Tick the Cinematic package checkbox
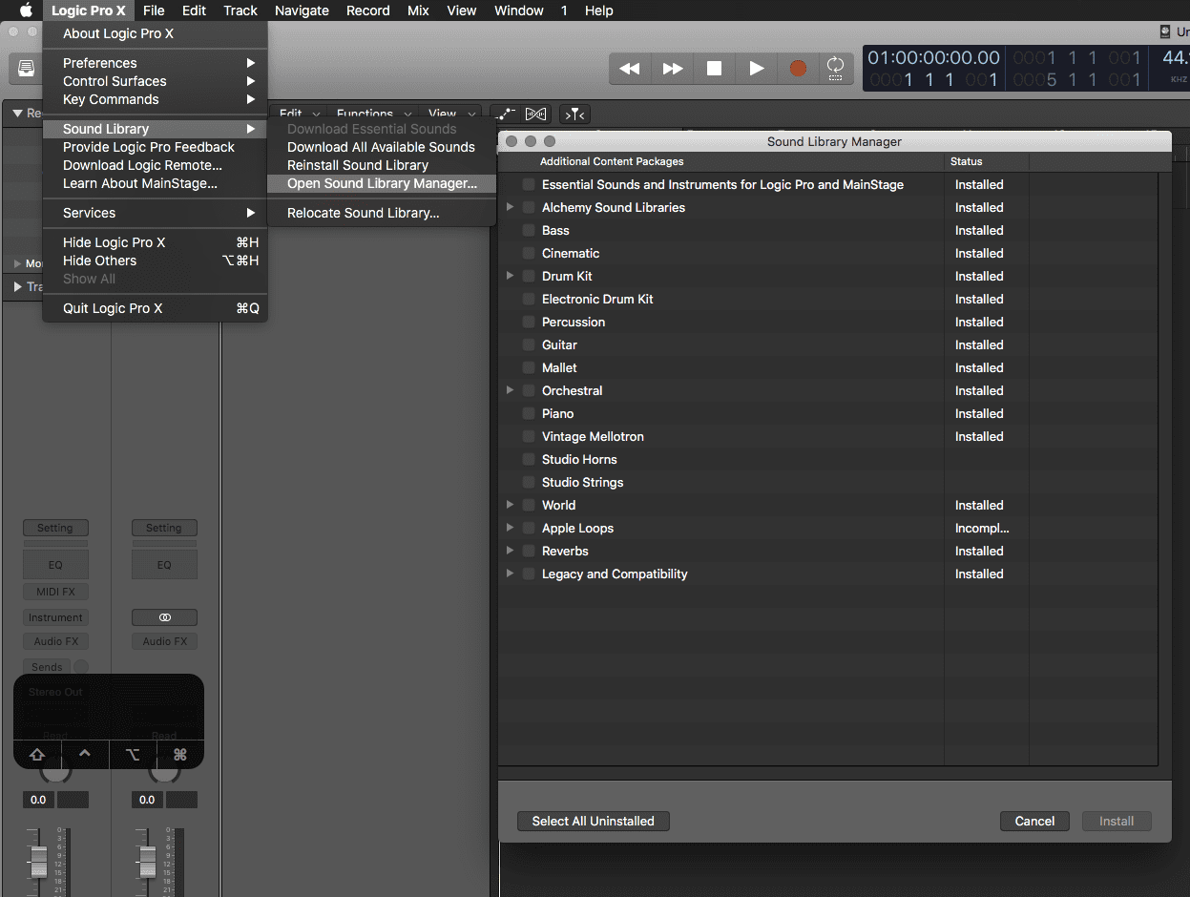This screenshot has width=1190, height=897. (529, 253)
